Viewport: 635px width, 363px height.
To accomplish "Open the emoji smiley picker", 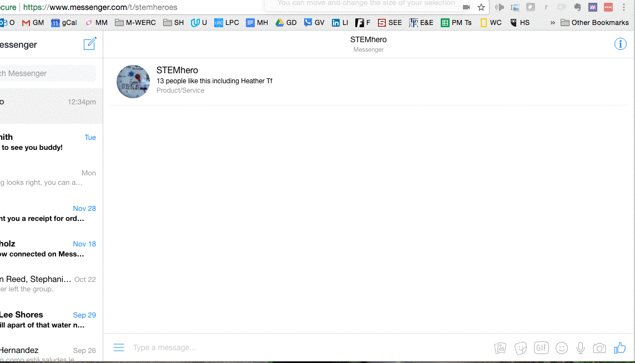I will coord(561,347).
